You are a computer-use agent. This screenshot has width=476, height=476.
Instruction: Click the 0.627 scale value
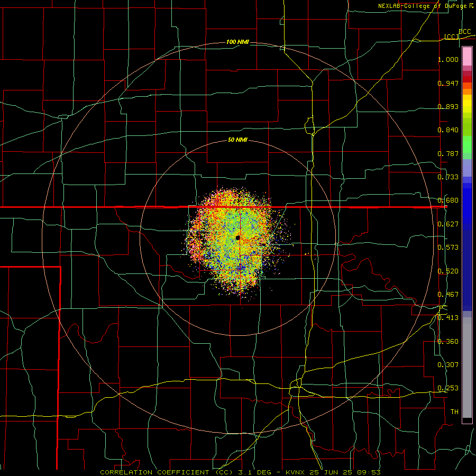click(x=448, y=224)
